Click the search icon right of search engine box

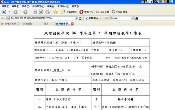[137, 18]
